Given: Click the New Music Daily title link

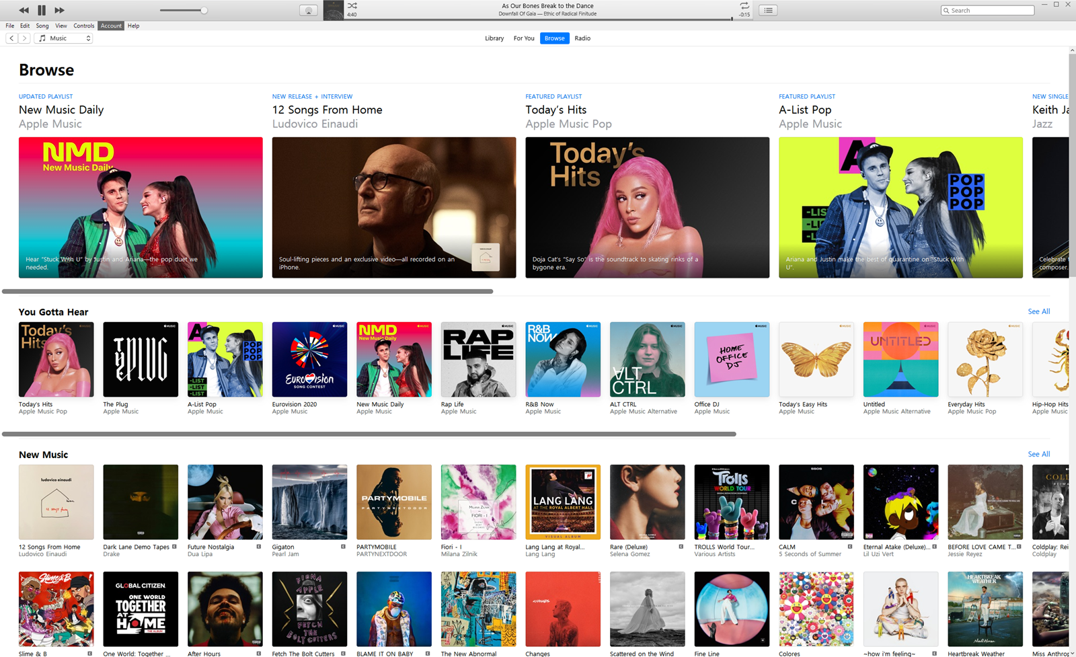Looking at the screenshot, I should click(61, 110).
